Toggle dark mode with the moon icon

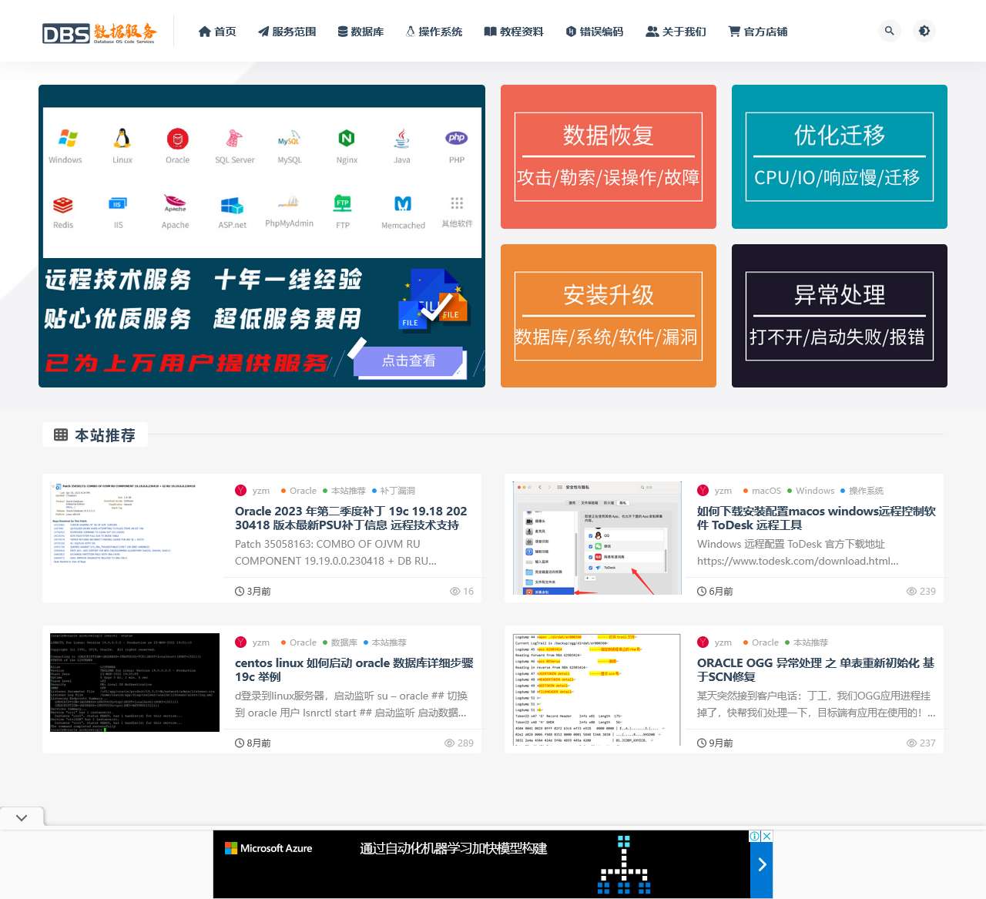click(924, 31)
